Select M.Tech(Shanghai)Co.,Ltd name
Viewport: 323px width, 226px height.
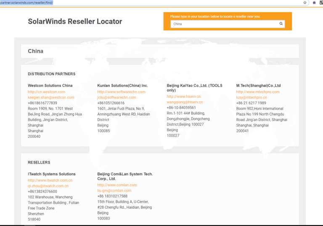point(259,86)
